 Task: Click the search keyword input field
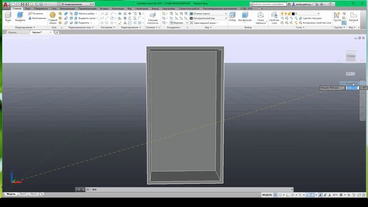tap(269, 4)
